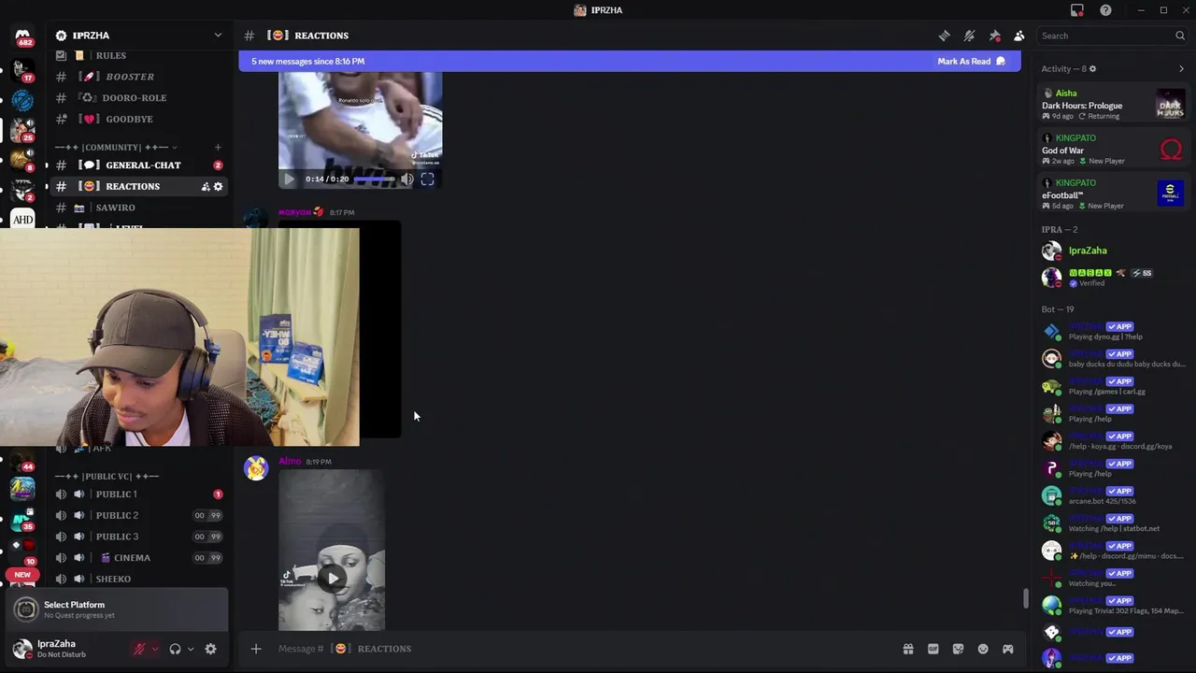Open the GOODBYE channel
The height and width of the screenshot is (673, 1196).
click(x=136, y=119)
